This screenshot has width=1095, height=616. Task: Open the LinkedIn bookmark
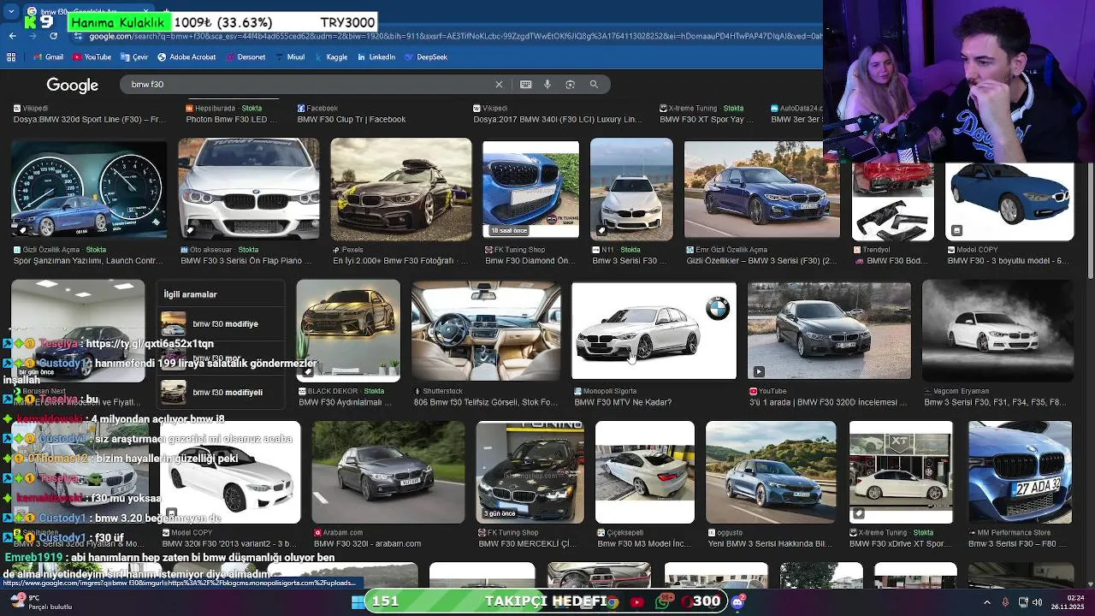376,57
